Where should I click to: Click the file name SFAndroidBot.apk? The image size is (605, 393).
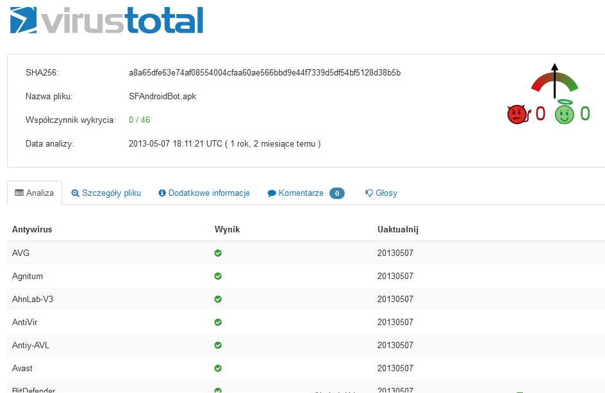pyautogui.click(x=162, y=96)
